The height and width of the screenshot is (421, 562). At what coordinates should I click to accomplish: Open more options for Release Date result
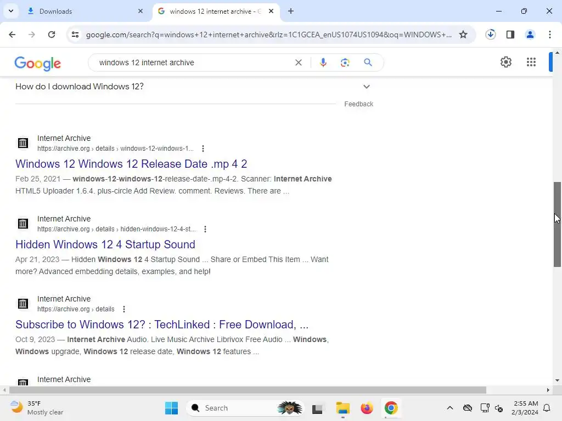point(203,149)
